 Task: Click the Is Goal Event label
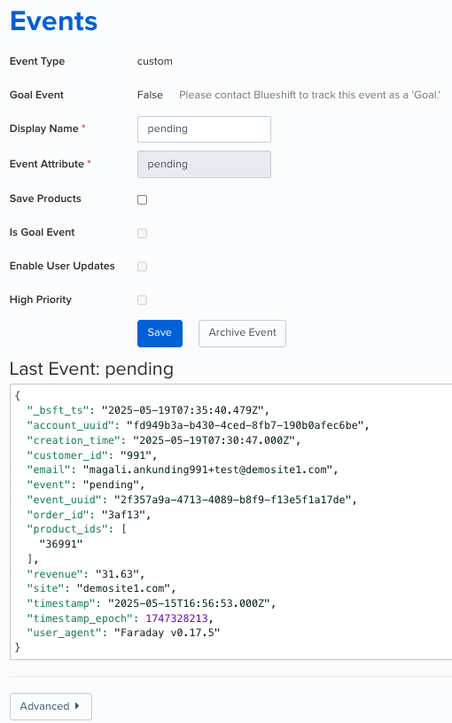[42, 232]
